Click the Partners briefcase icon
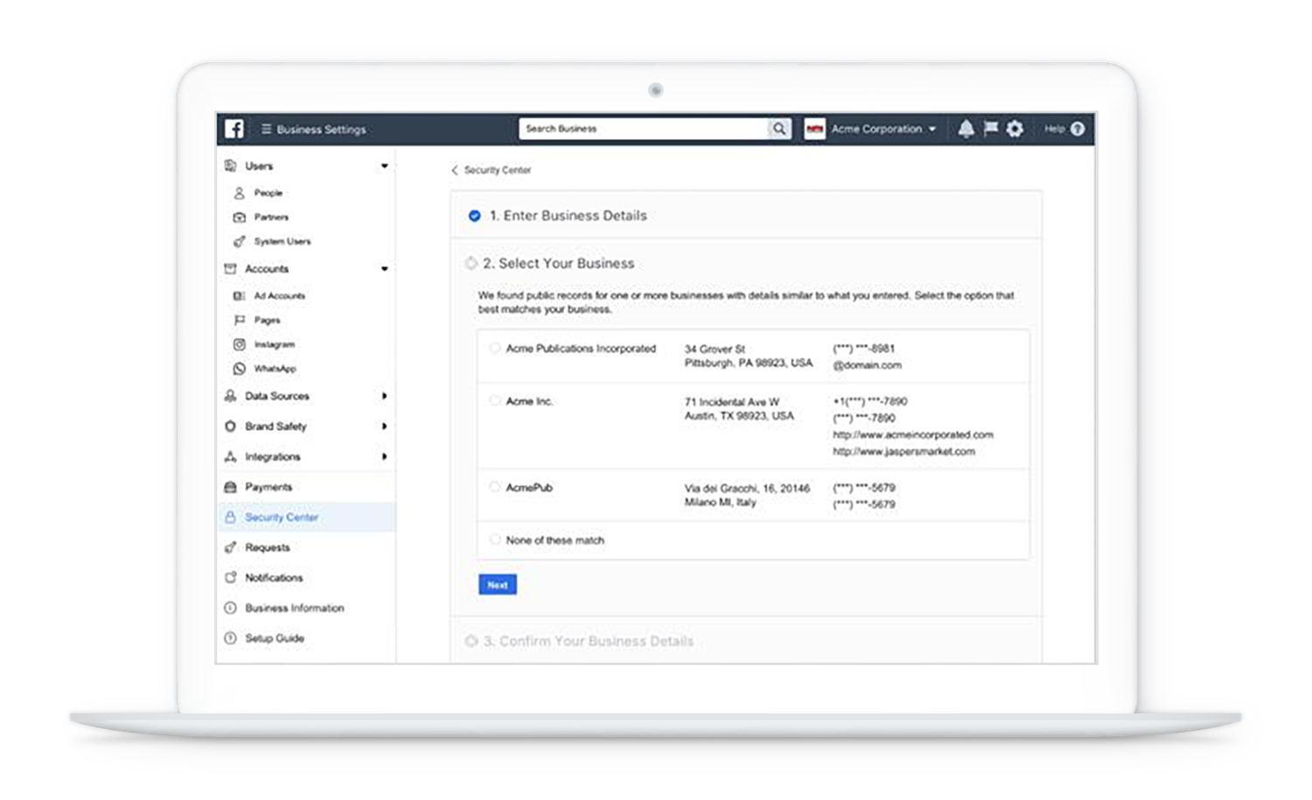This screenshot has width=1312, height=800. pyautogui.click(x=239, y=217)
